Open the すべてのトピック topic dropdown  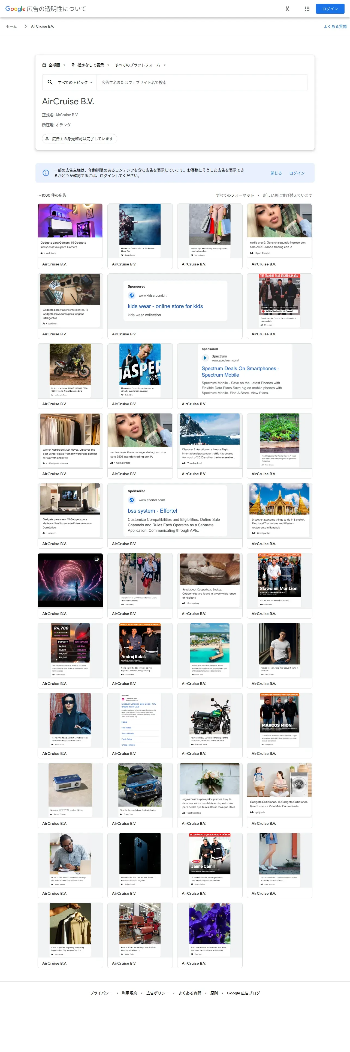(x=75, y=82)
